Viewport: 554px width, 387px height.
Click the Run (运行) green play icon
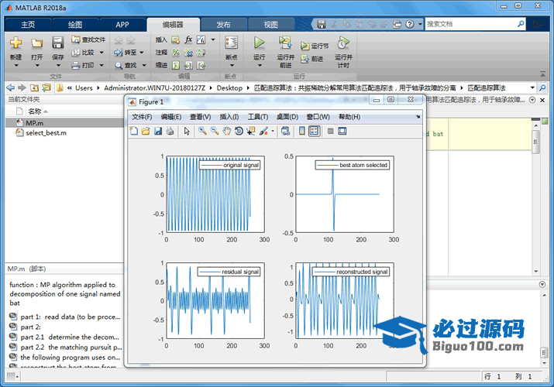pyautogui.click(x=259, y=43)
